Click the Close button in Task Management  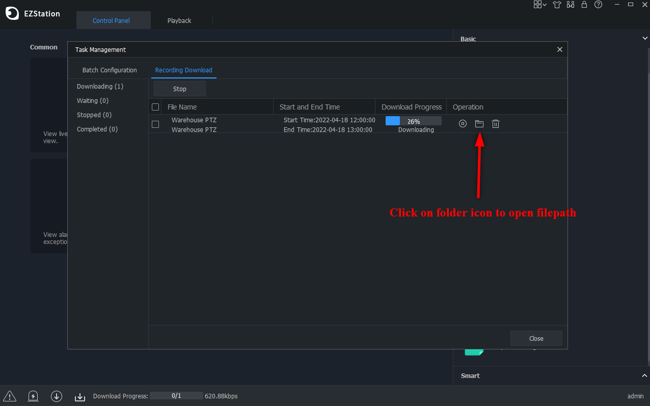(x=536, y=338)
